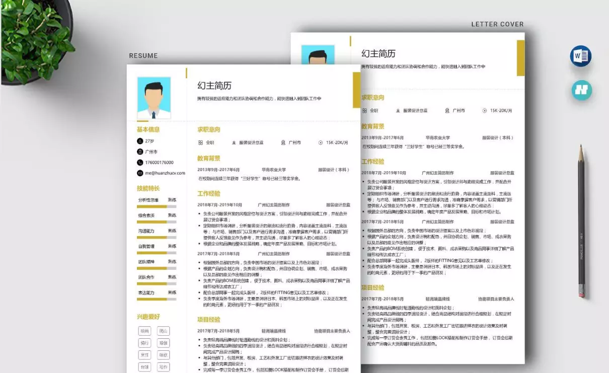Click the LETTER COVER label

(497, 24)
